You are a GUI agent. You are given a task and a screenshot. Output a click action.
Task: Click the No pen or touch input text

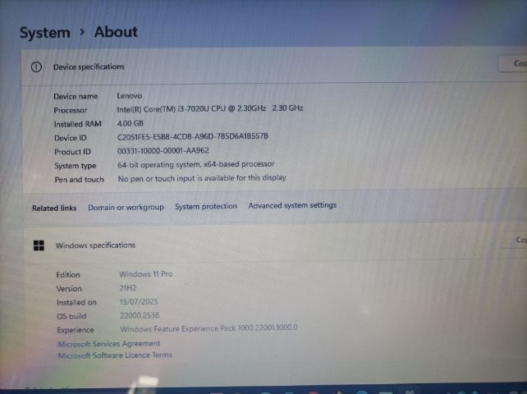[202, 178]
